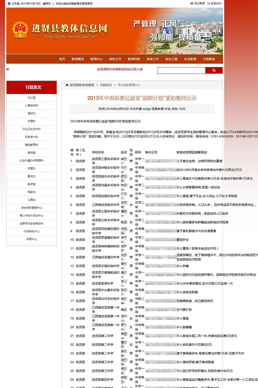The image size is (258, 388).
Task: Open the 新闻中心 nav item
Action: tap(96, 59)
